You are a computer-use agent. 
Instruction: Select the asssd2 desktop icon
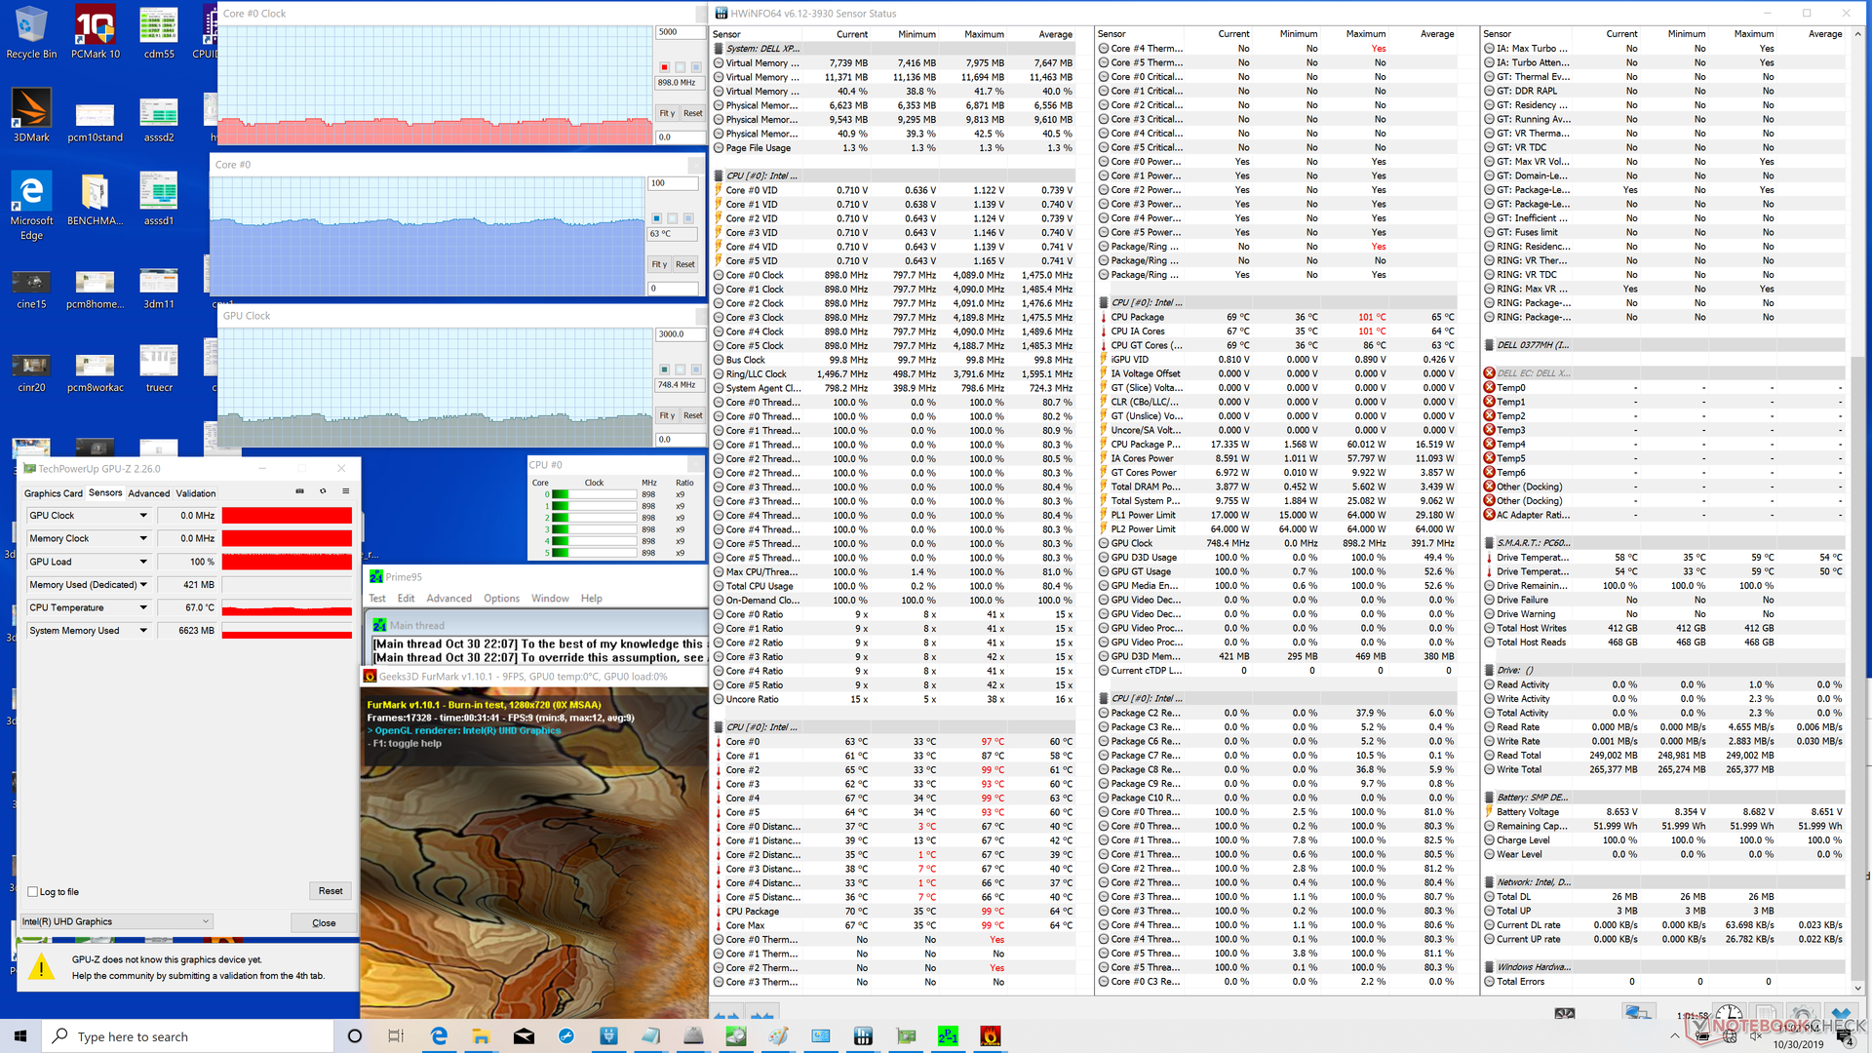click(x=159, y=122)
